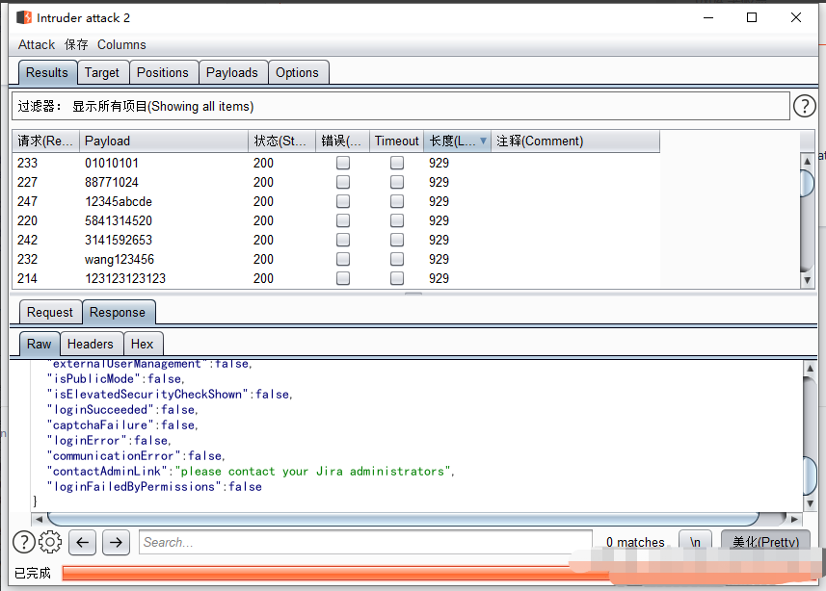Screen dimensions: 826x591
Task: Click the results table vertical scrollbar thumb
Action: click(x=807, y=182)
